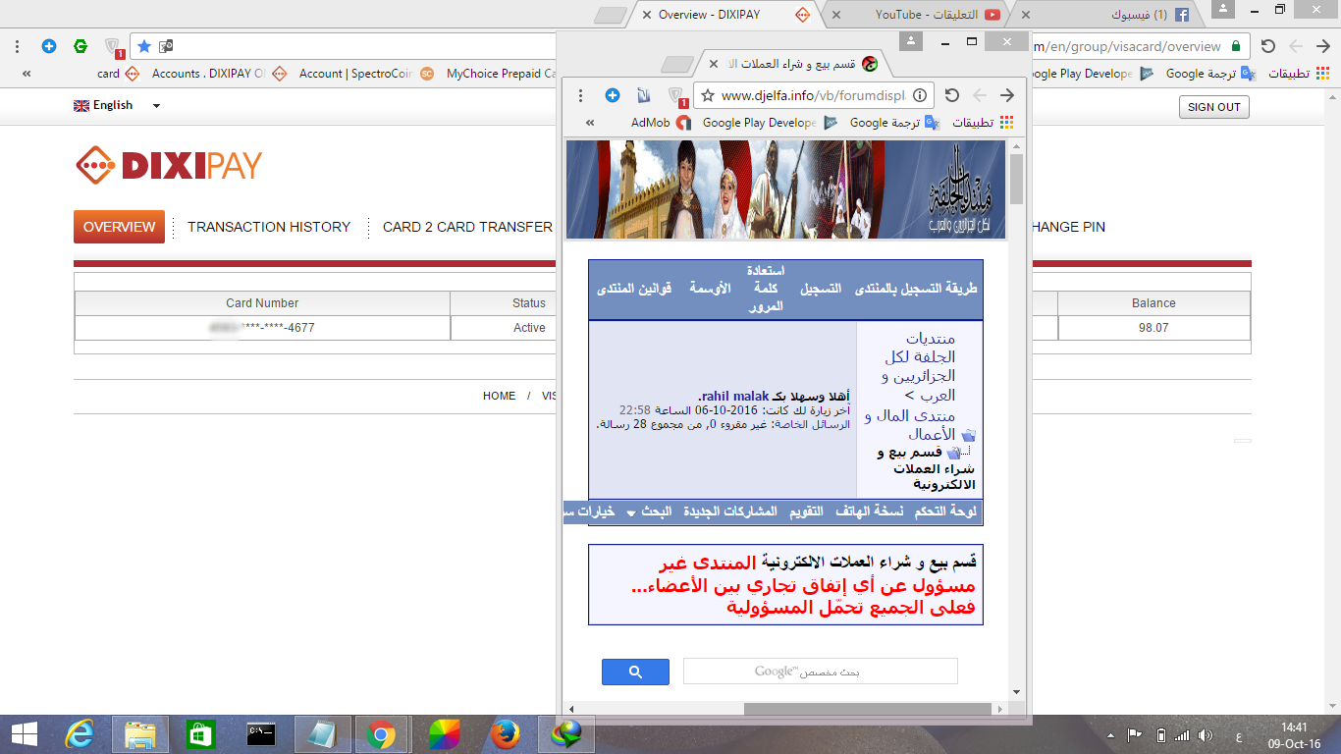Click المشاركات الجديدة in forum navbar
This screenshot has height=754, width=1341.
(730, 512)
